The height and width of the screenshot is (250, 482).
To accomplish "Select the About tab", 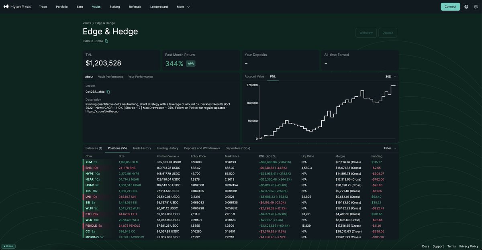I will tap(89, 77).
